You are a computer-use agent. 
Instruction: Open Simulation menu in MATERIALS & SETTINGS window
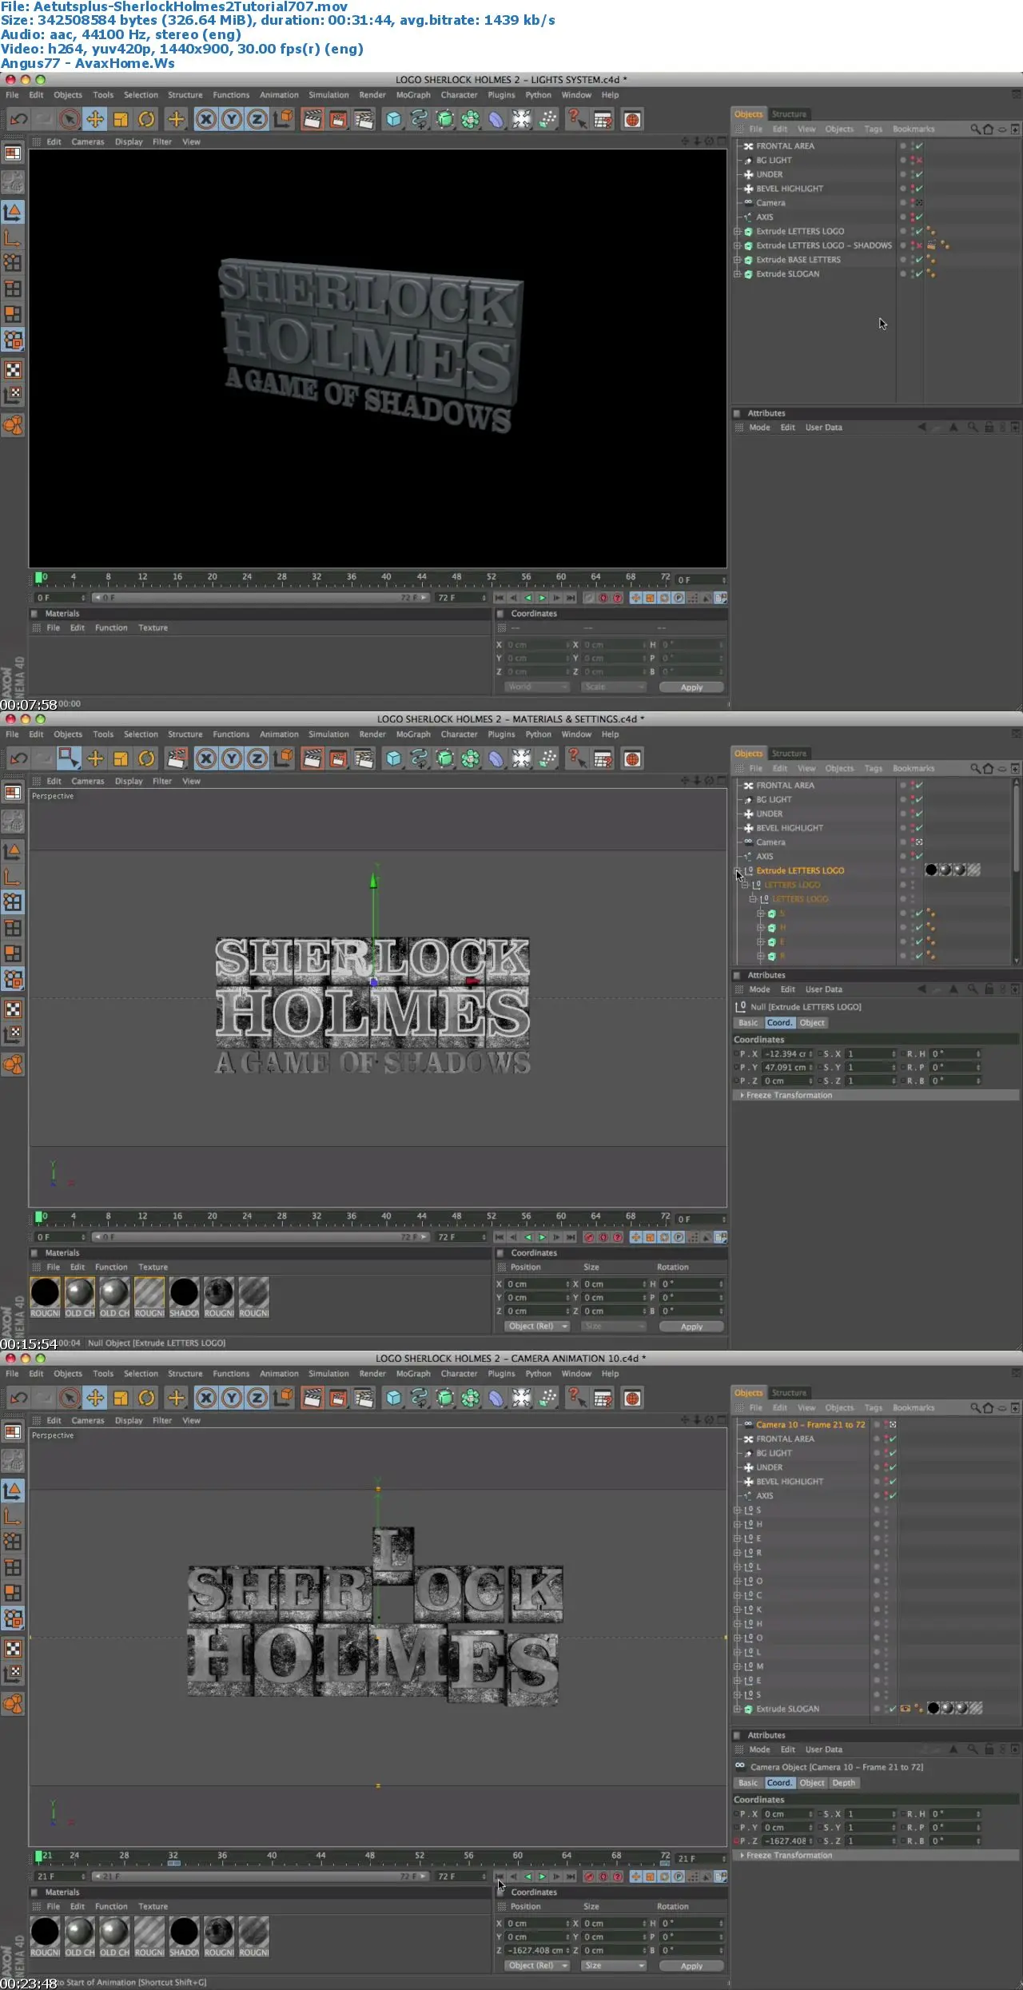(x=328, y=734)
